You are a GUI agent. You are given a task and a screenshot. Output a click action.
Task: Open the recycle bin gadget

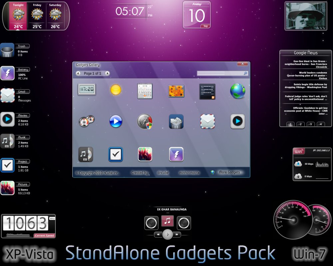point(176,121)
